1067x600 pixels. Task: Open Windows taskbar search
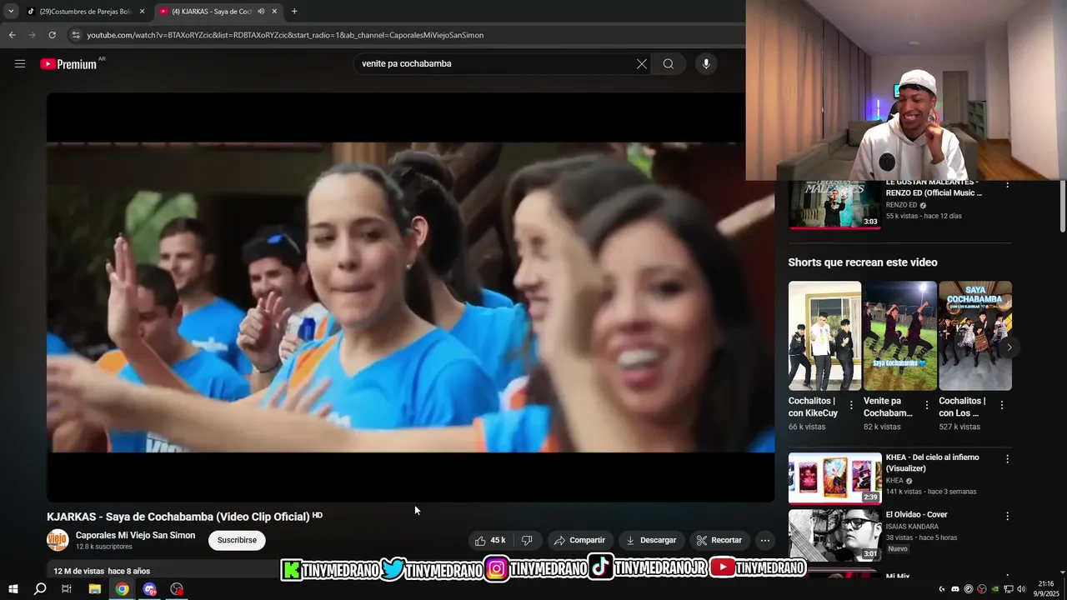click(40, 589)
